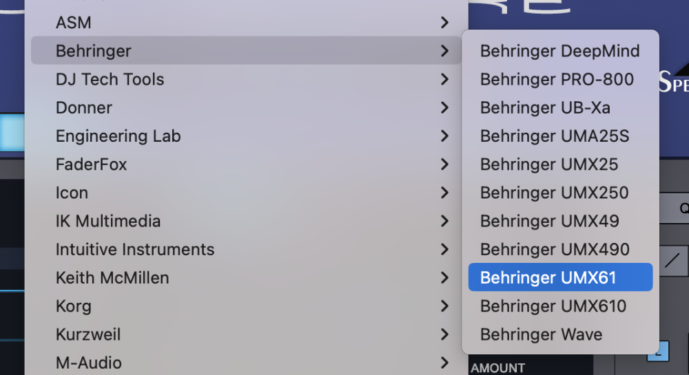The height and width of the screenshot is (375, 689).
Task: Choose Behringer DeepMind
Action: (559, 51)
